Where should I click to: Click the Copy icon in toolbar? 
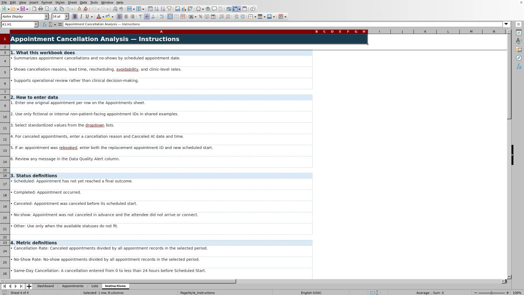[x=62, y=9]
